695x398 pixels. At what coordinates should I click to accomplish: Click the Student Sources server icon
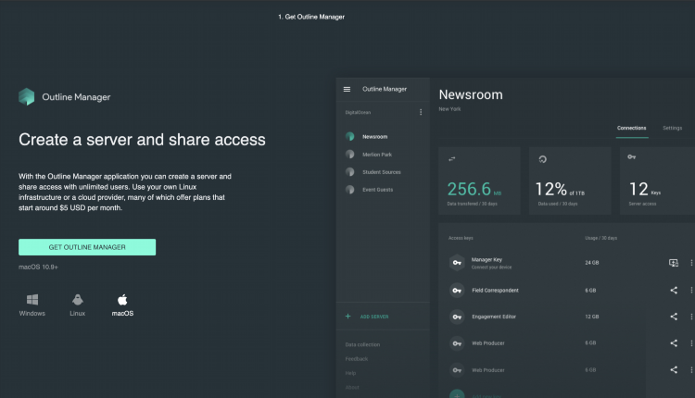pyautogui.click(x=349, y=172)
